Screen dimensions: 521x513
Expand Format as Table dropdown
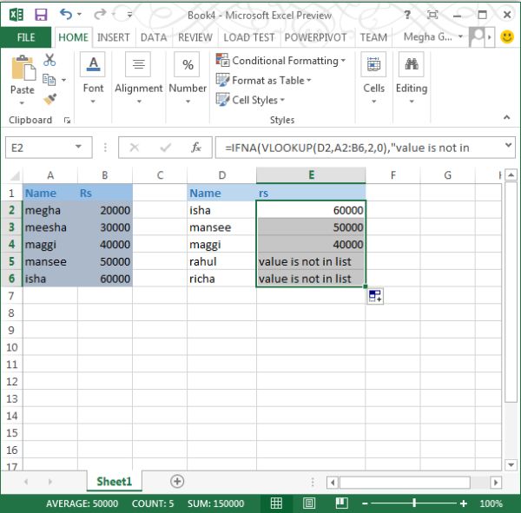[308, 80]
